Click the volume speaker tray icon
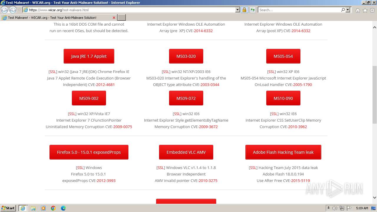The height and width of the screenshot is (212, 377). click(335, 208)
